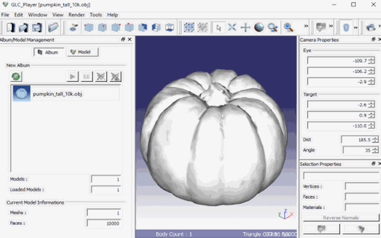Click the Reverse Normals button
The height and width of the screenshot is (238, 381).
pyautogui.click(x=341, y=217)
